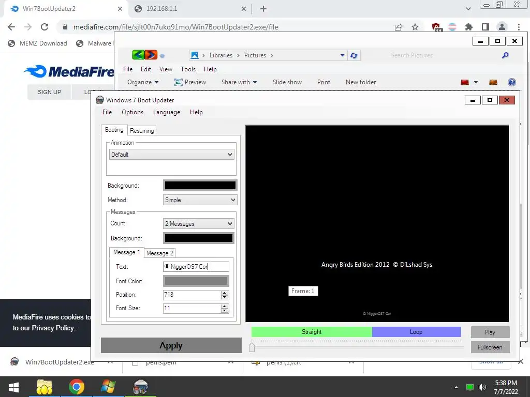Screen dimensions: 530x397
Task: Click the Apply button
Action: [x=171, y=345]
